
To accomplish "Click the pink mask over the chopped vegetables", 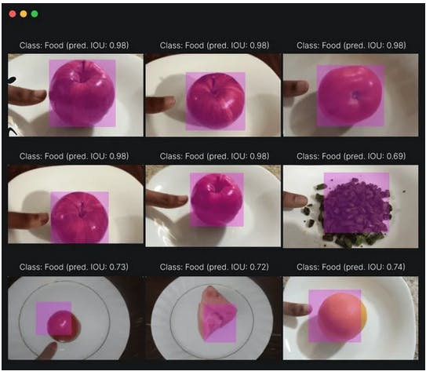I will point(356,202).
